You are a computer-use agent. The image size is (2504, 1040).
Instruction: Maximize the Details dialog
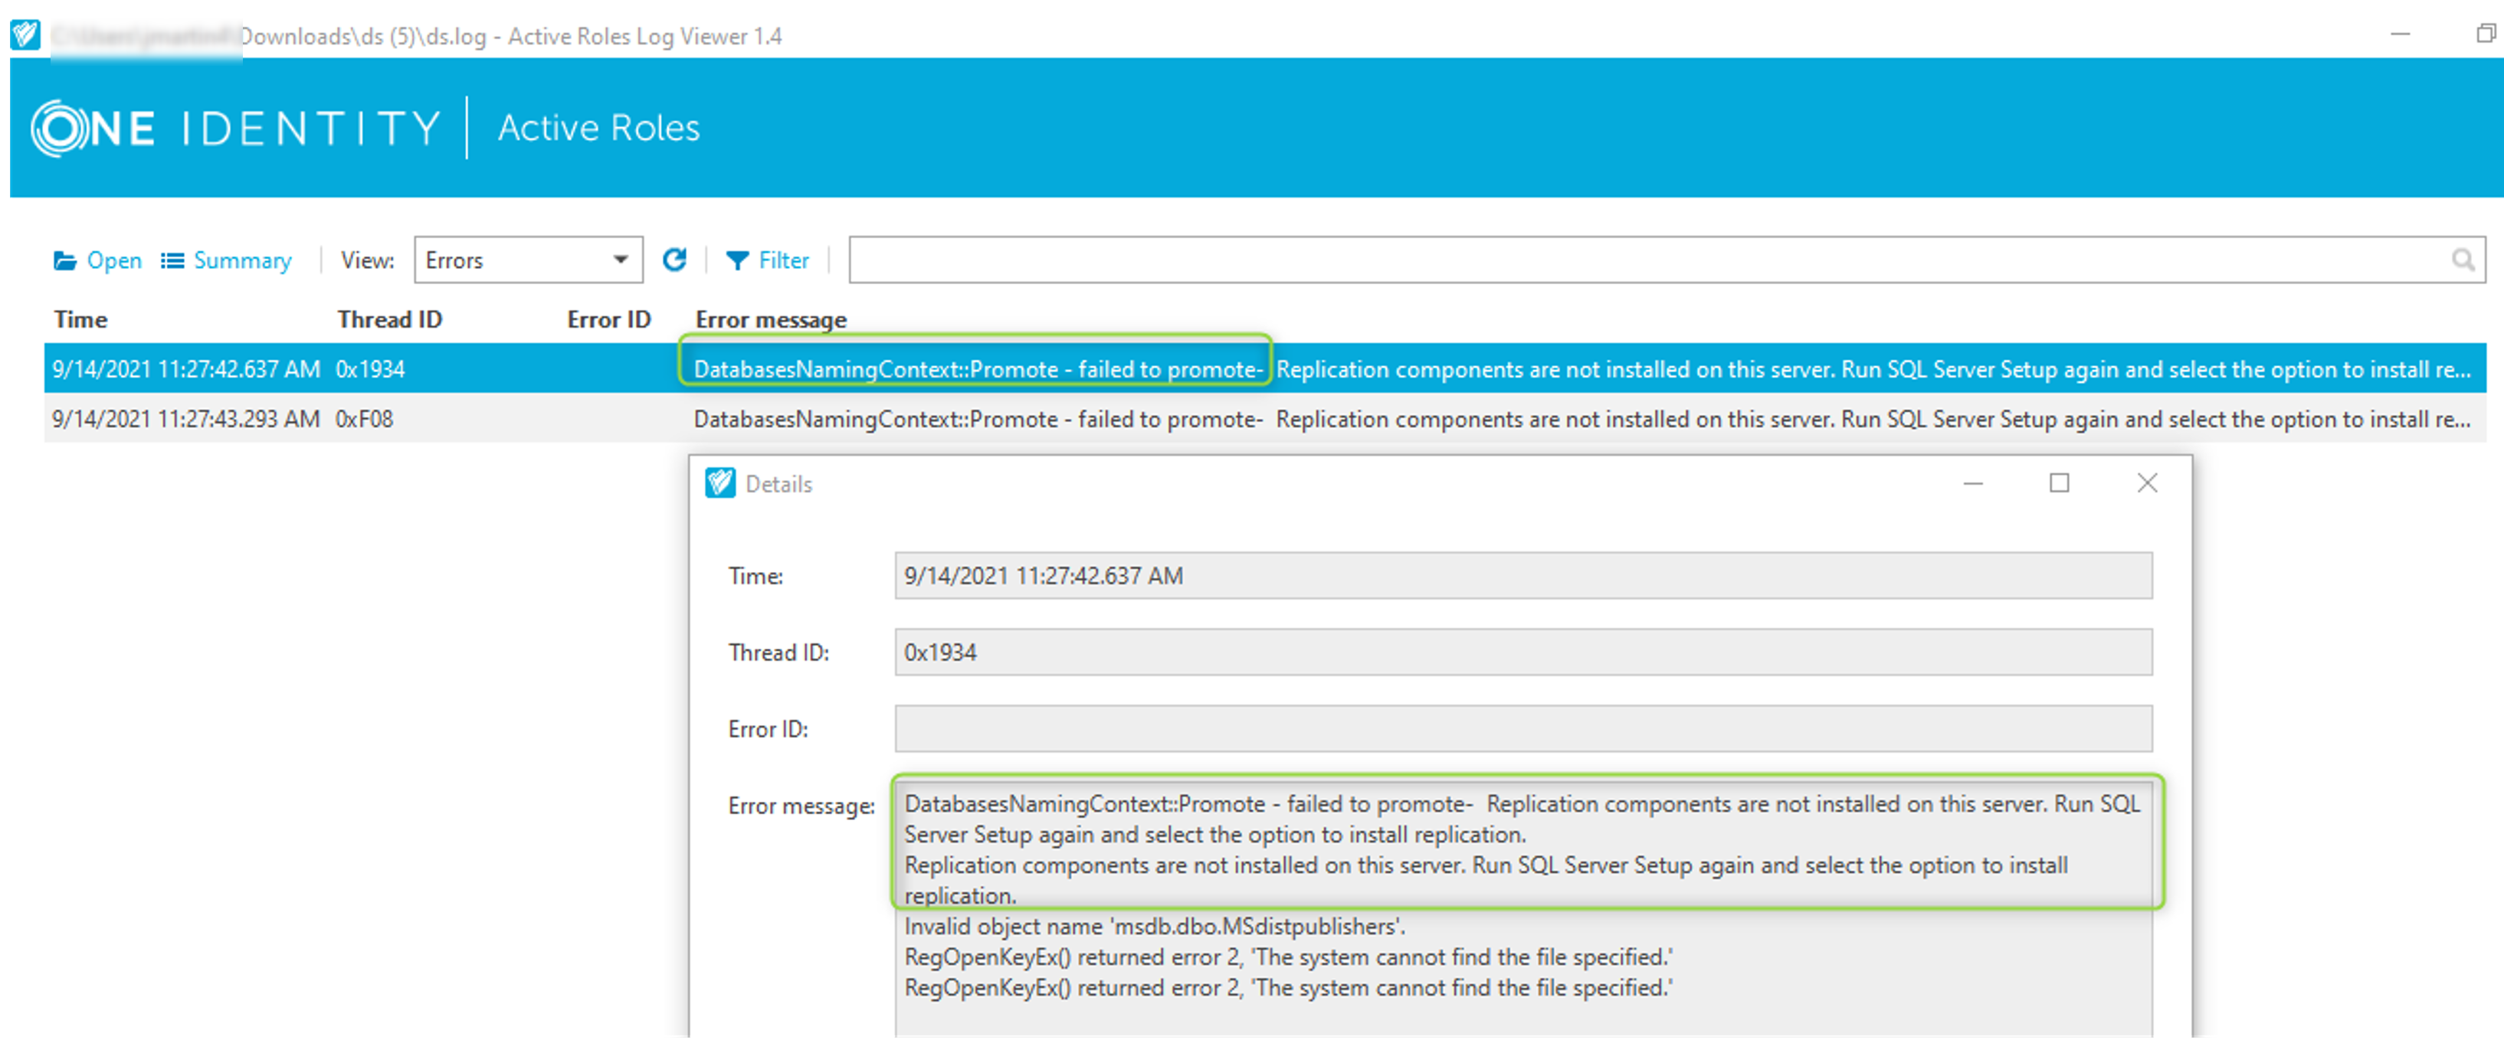(2059, 483)
